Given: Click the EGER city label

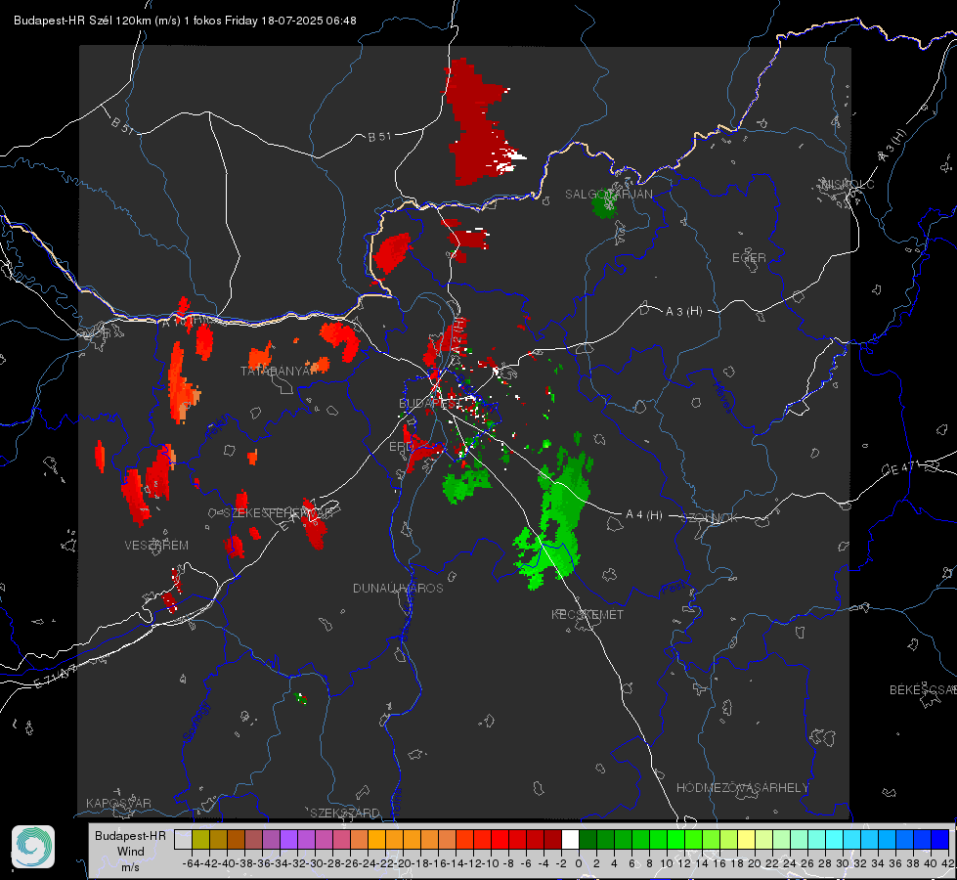Looking at the screenshot, I should [749, 258].
